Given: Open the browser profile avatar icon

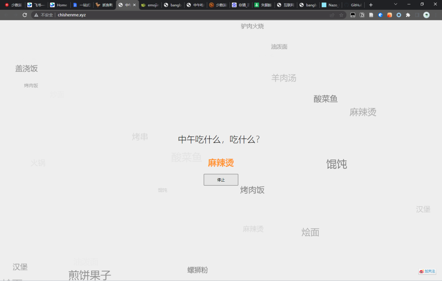Looking at the screenshot, I should [x=426, y=15].
